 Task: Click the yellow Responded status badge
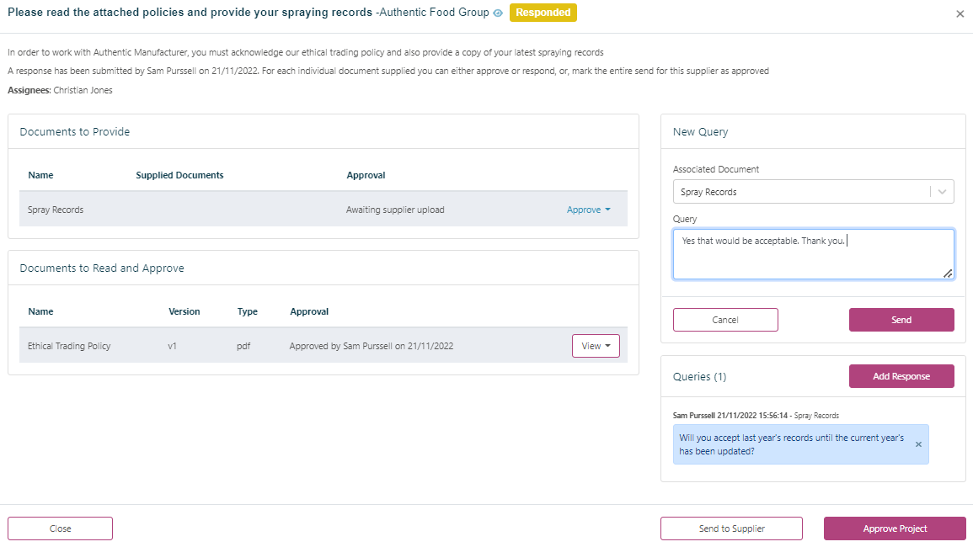click(543, 13)
